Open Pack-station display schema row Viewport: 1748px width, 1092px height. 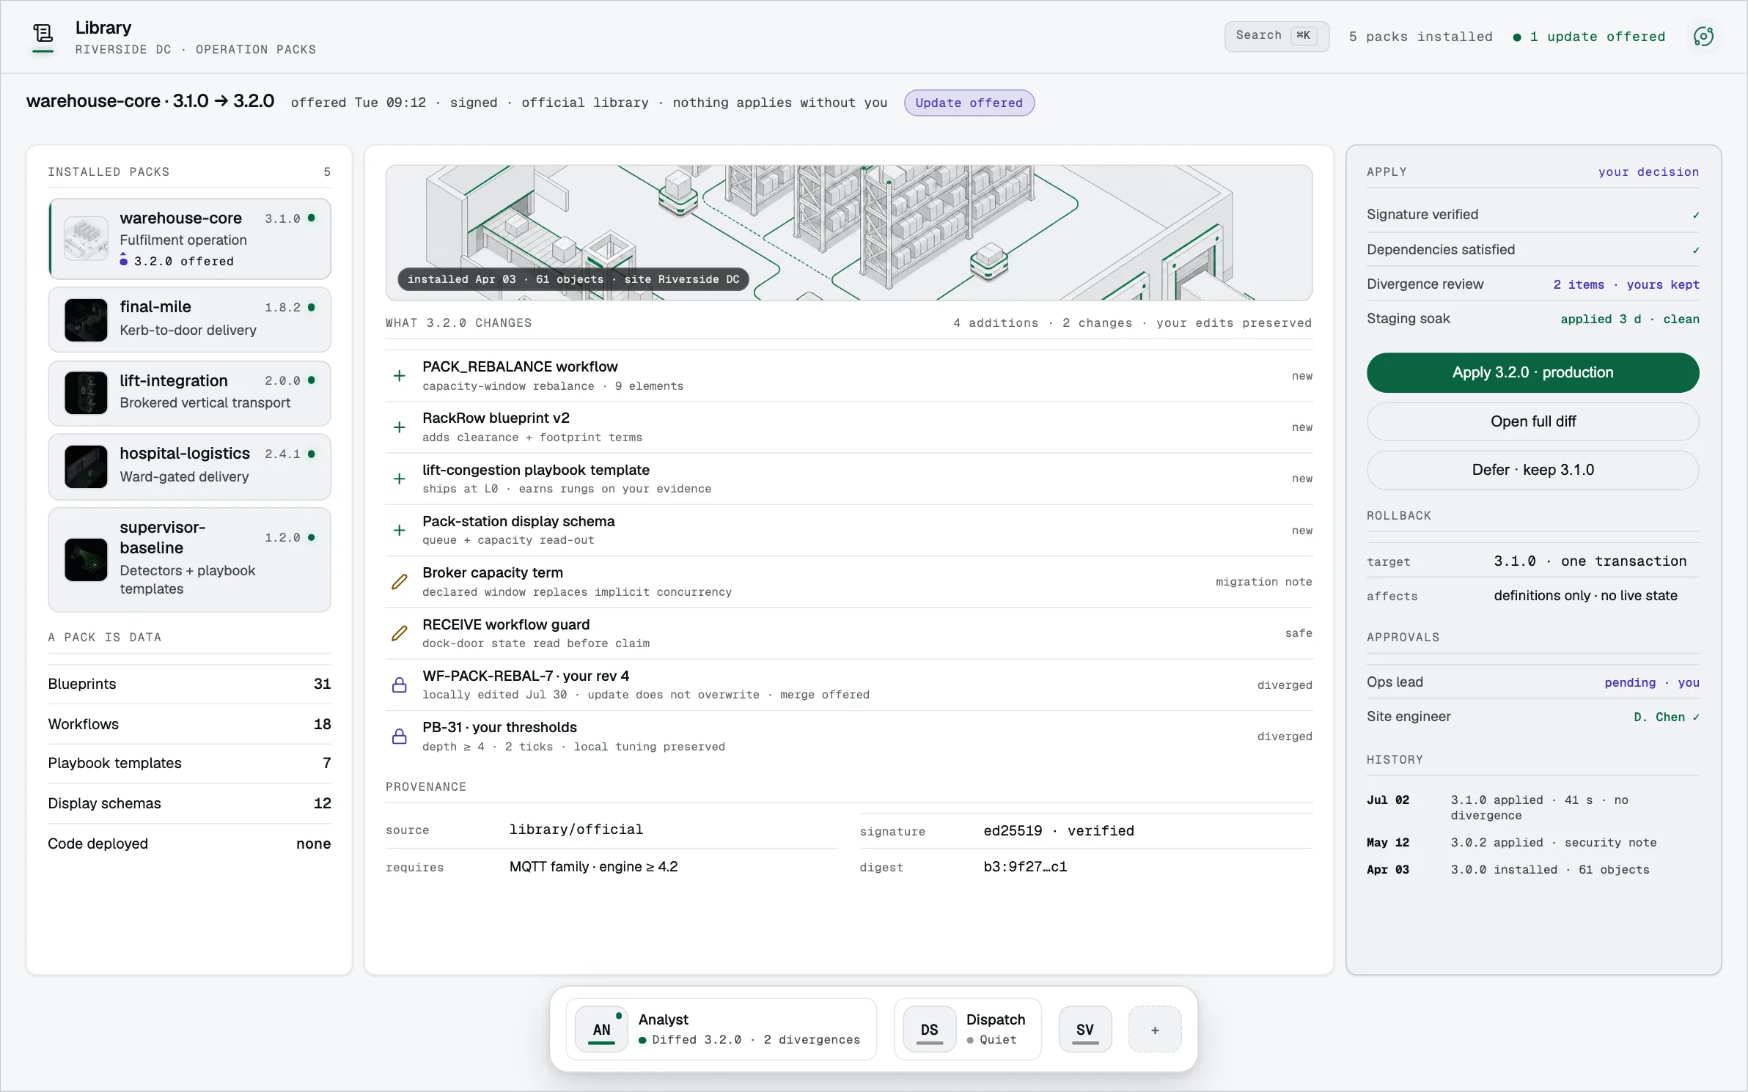click(848, 530)
